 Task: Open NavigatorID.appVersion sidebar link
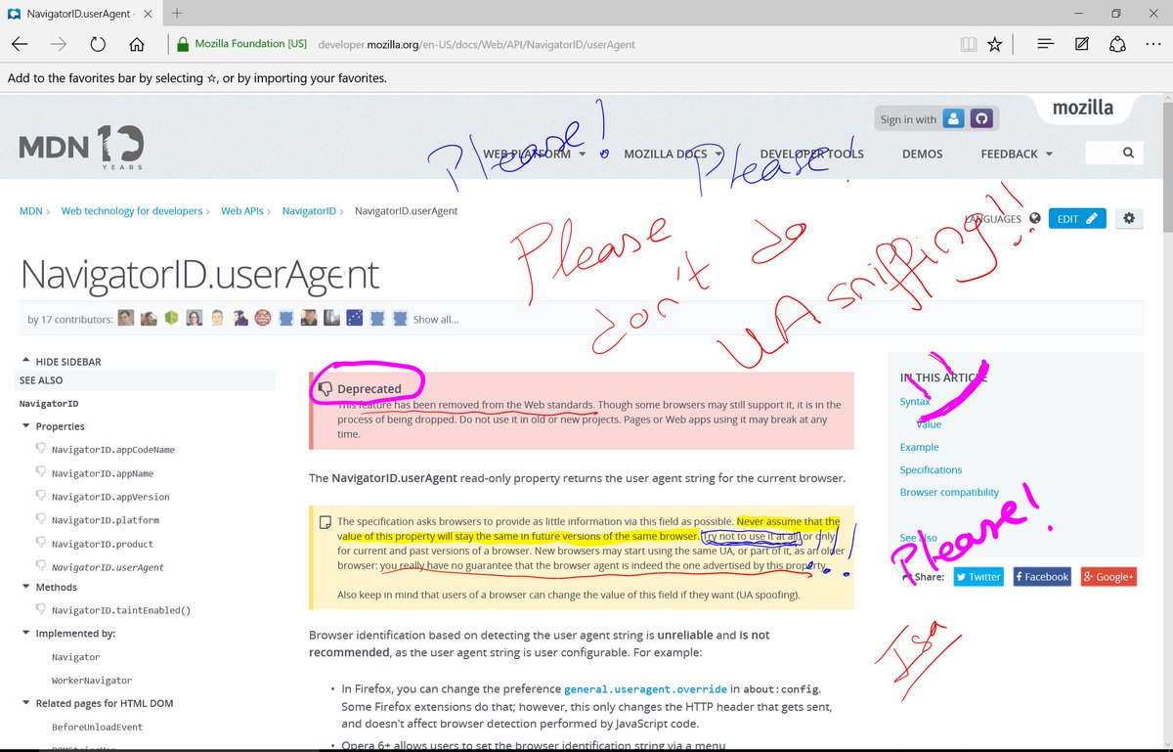coord(109,497)
